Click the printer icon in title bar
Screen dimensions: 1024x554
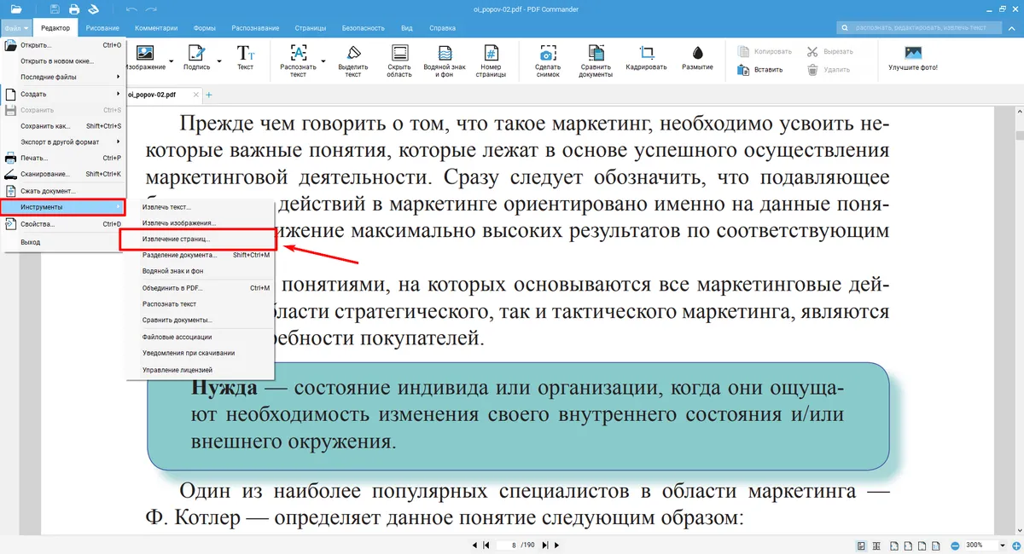pyautogui.click(x=74, y=9)
